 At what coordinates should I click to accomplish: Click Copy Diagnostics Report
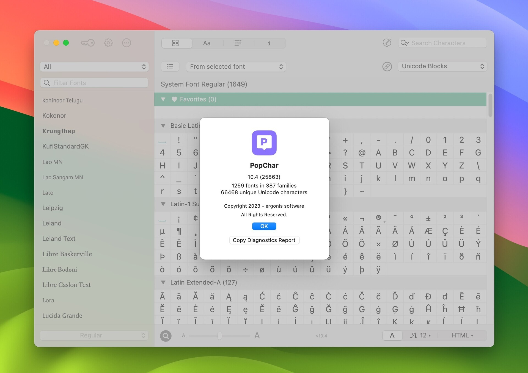click(x=264, y=240)
